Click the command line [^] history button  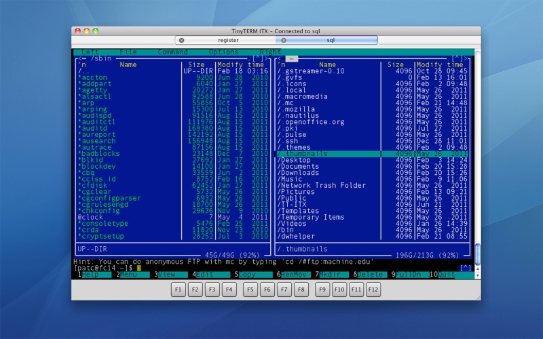466,268
